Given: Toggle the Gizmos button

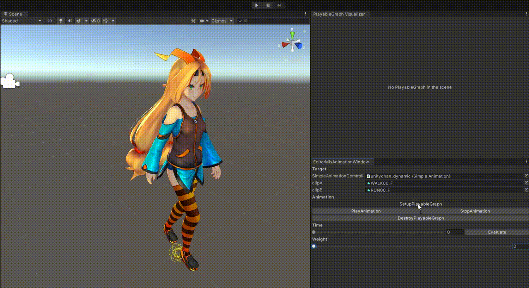Looking at the screenshot, I should pyautogui.click(x=219, y=21).
